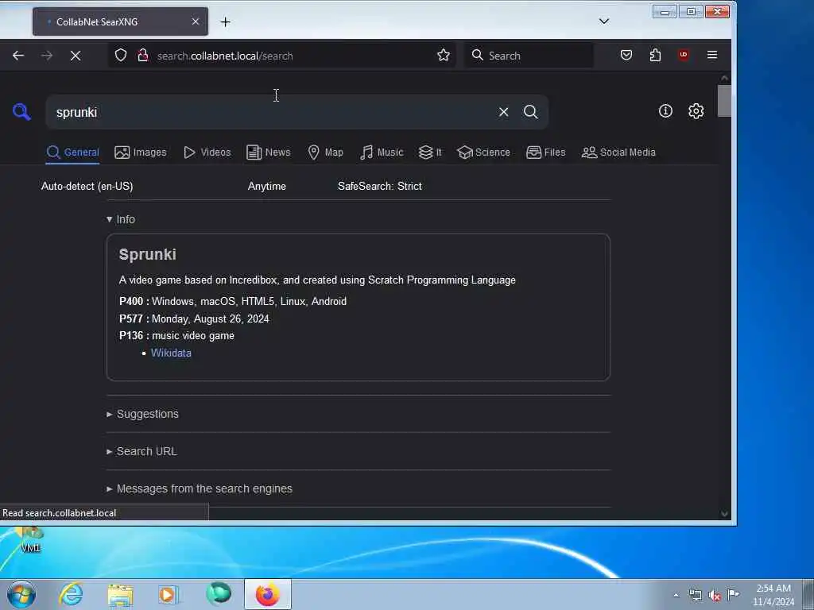Click the SearXNG logo magnifier
814x610 pixels.
click(21, 111)
